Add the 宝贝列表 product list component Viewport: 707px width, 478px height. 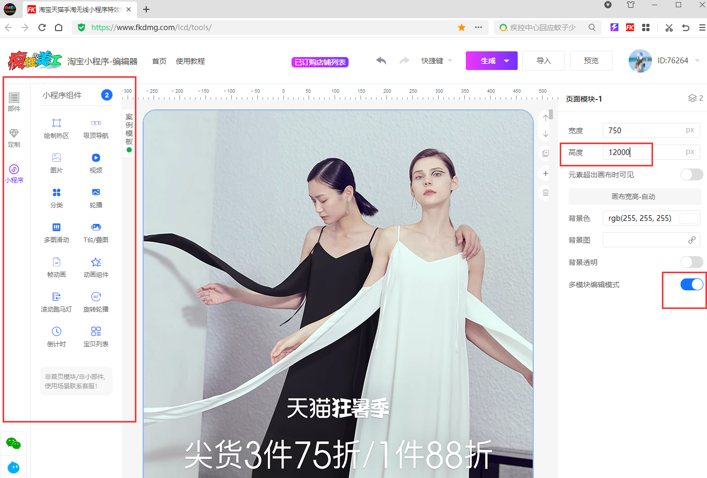[96, 336]
